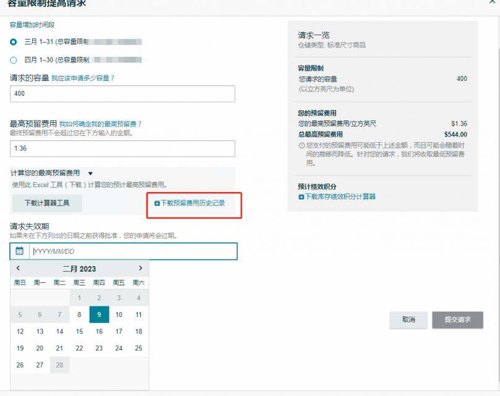Pick the highlighted date 9 in calendar
Screen dimensions: 500x396
coord(99,314)
